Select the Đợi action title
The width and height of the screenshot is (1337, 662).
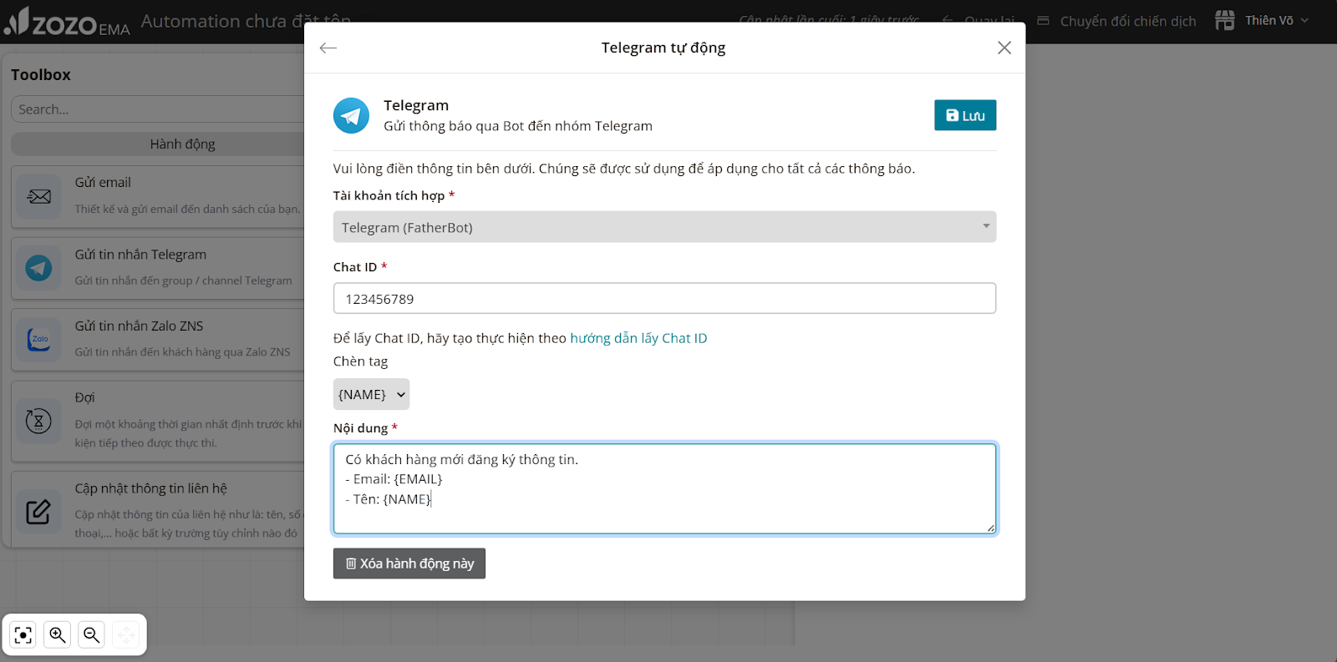(84, 397)
